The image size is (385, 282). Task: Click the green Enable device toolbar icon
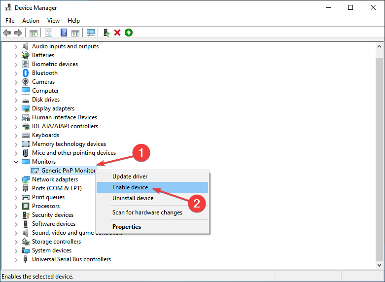coord(128,33)
